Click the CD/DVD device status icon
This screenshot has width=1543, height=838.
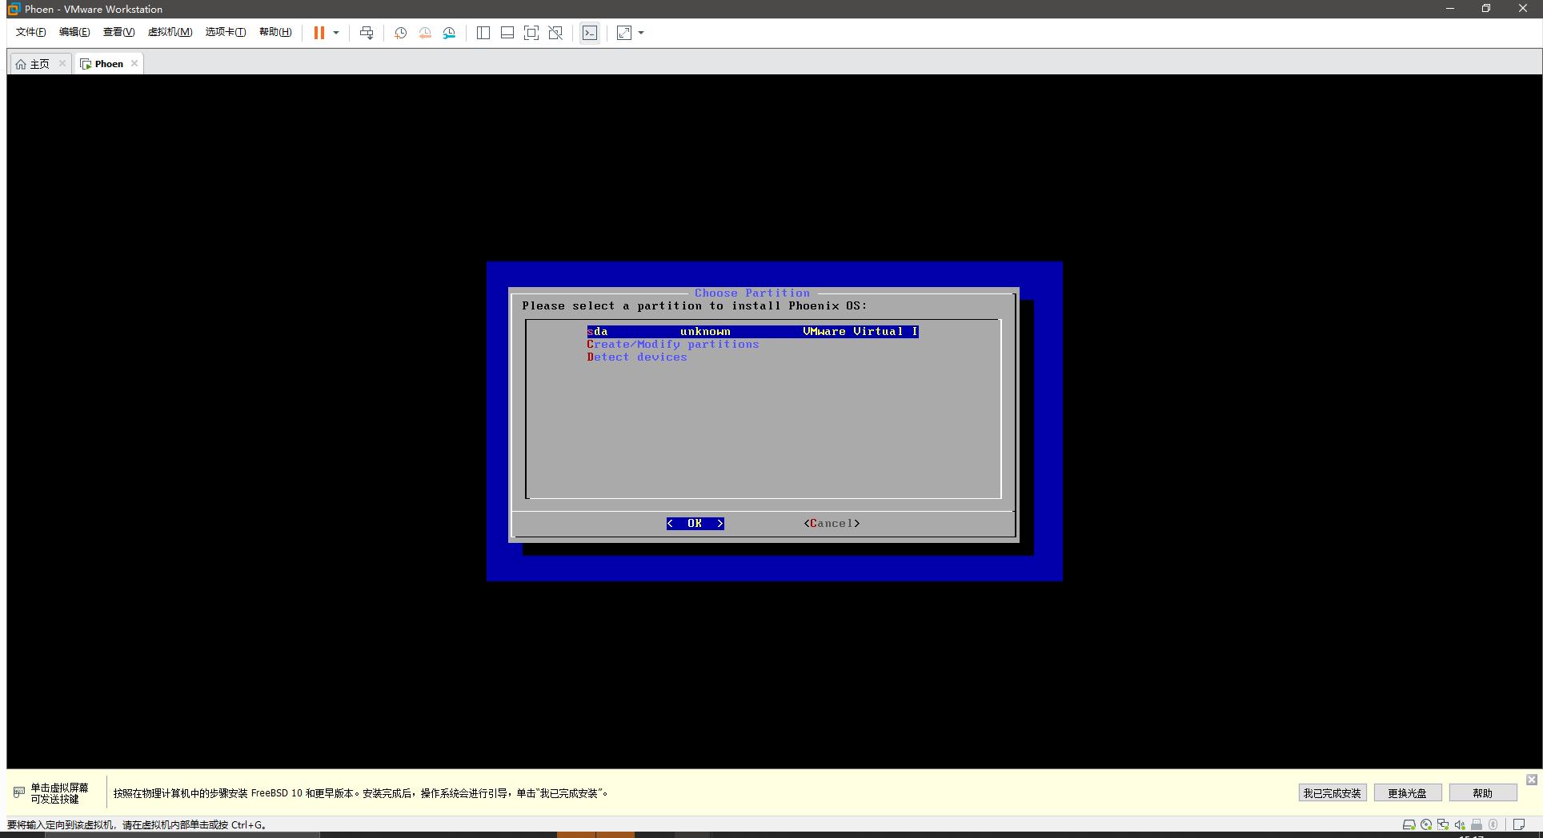1425,824
